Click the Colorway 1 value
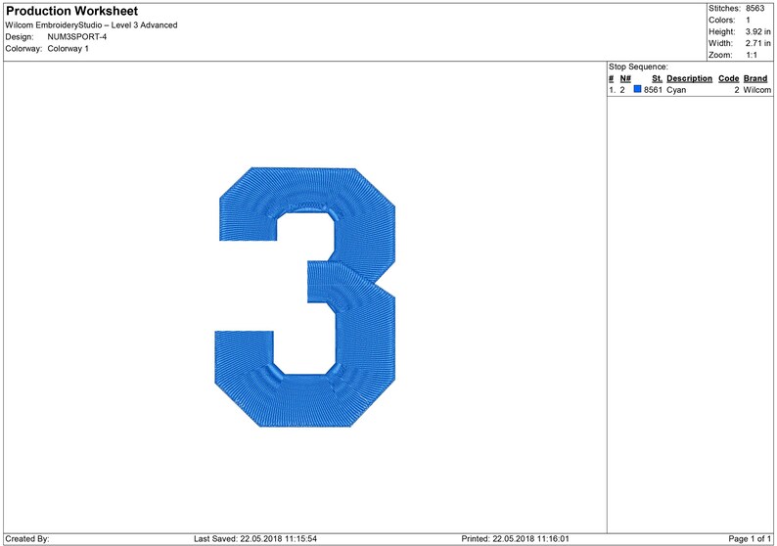Viewport: 777px width, 546px height. pos(68,49)
